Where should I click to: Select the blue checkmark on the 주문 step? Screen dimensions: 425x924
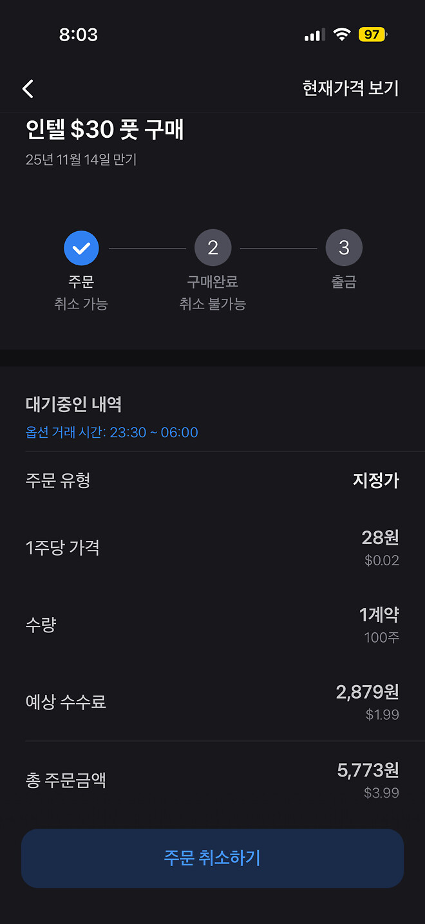click(x=81, y=247)
